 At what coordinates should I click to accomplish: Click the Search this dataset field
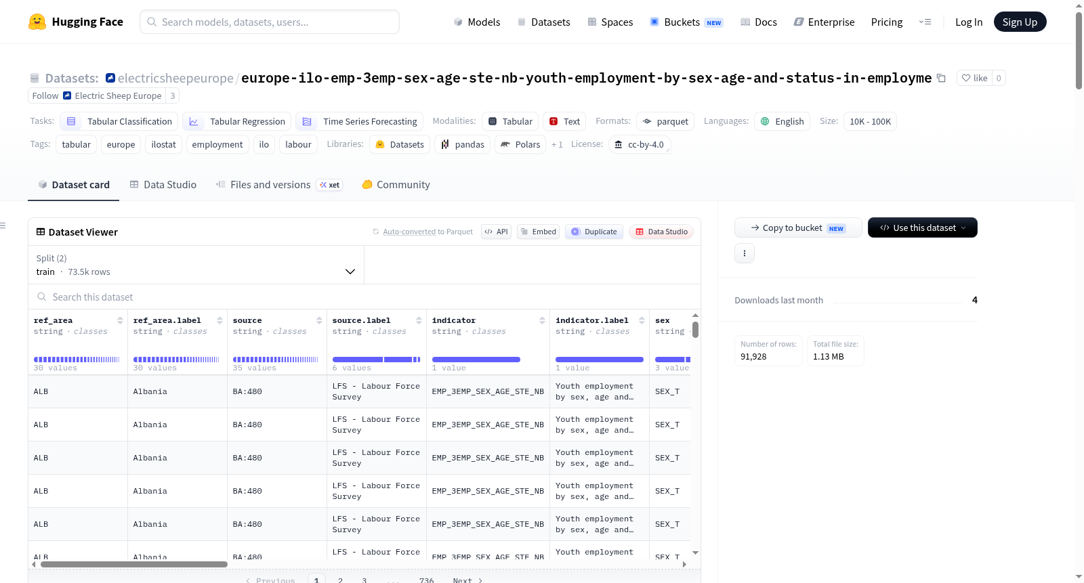[x=364, y=297]
